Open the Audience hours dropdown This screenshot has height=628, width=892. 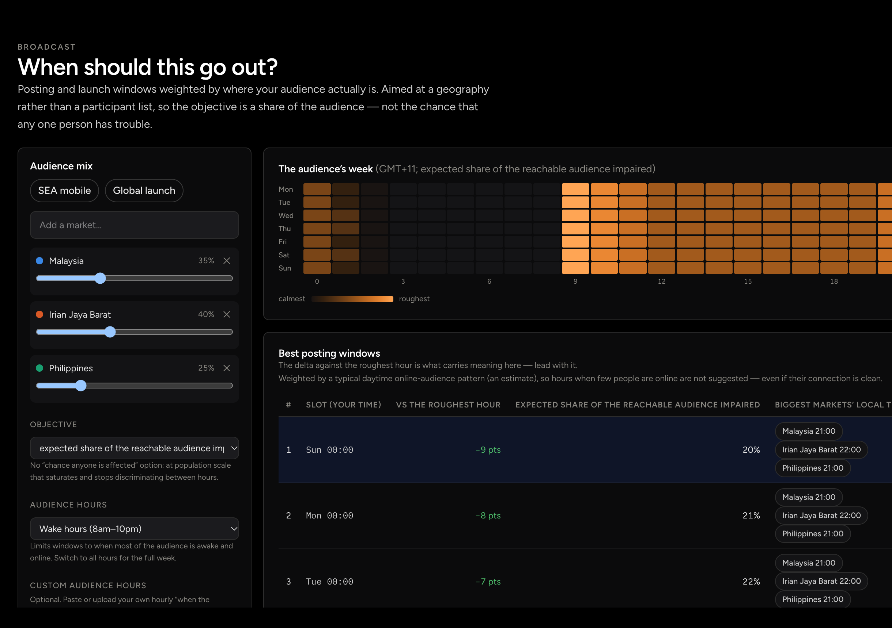tap(135, 529)
